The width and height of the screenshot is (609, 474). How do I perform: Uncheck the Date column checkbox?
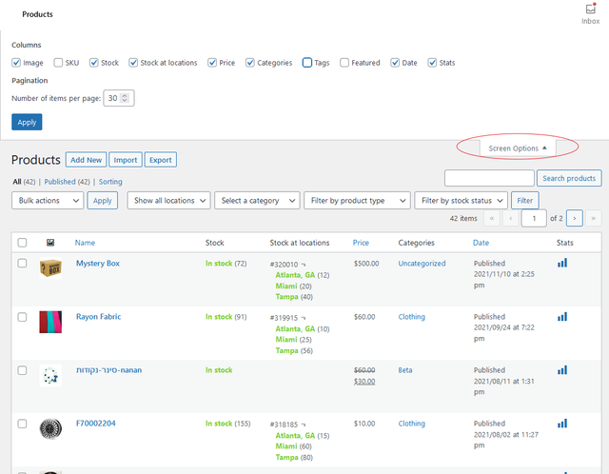click(395, 63)
